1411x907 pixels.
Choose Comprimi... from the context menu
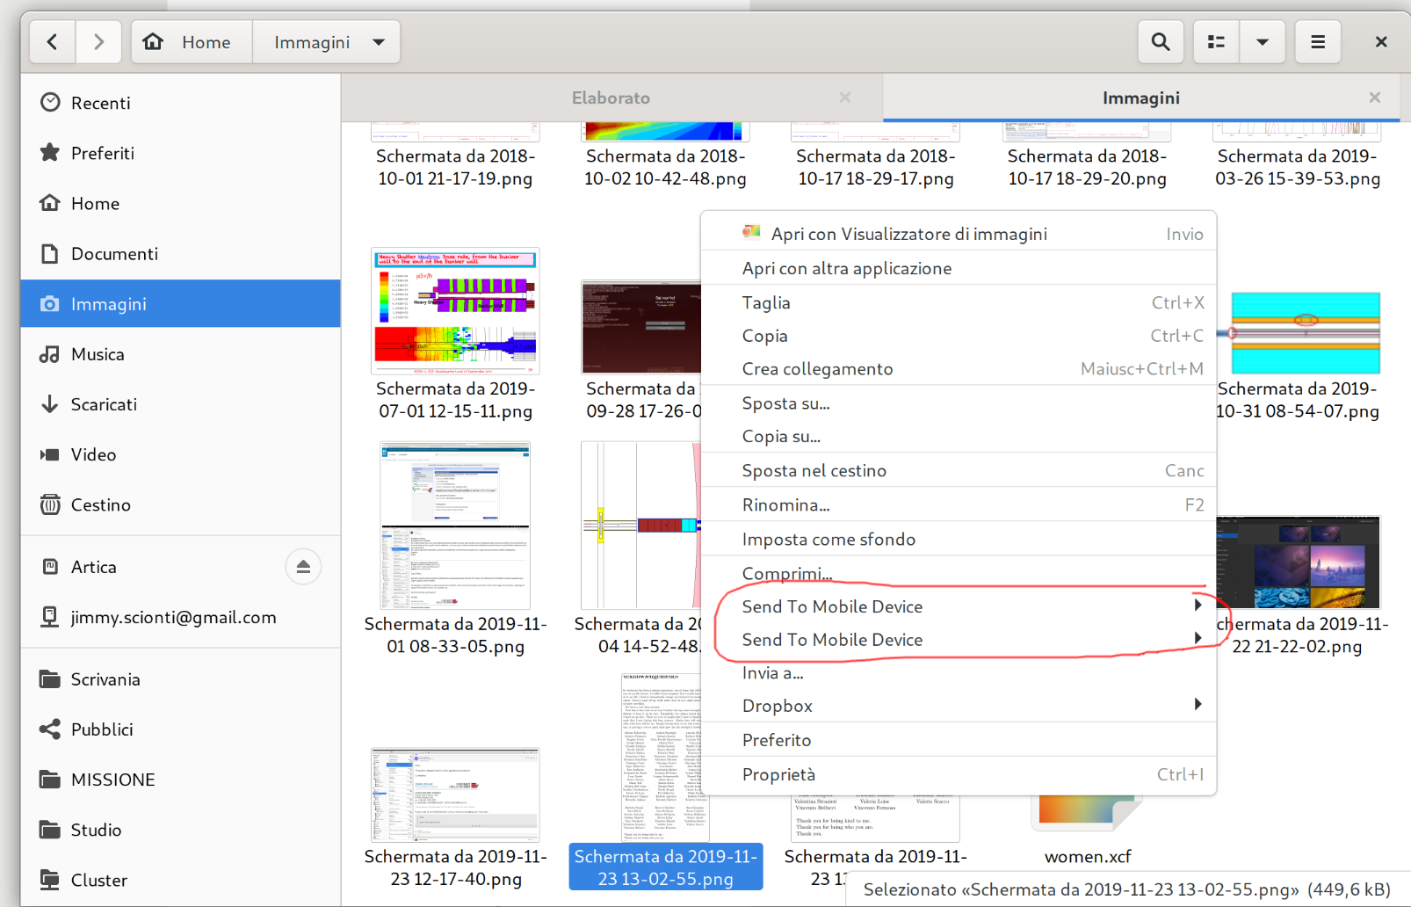959,574
